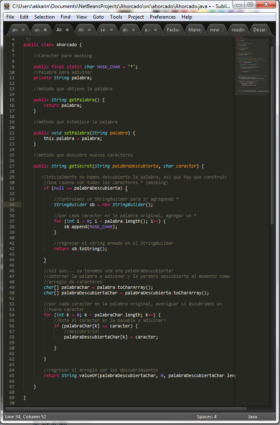The height and width of the screenshot is (425, 280).
Task: Click 'setPalabra' method name on line 21
Action: pos(77,133)
